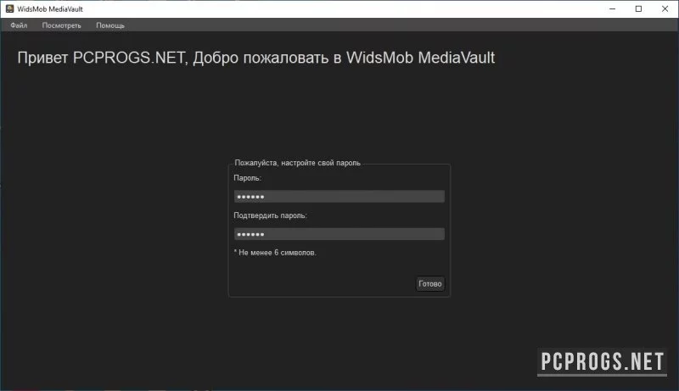Screen dimensions: 679x391
Task: Click the 'Подтвердить пароль:' label
Action: pos(270,215)
